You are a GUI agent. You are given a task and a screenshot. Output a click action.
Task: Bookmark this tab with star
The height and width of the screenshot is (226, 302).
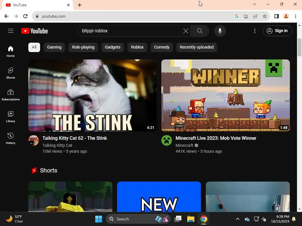[x=265, y=16]
